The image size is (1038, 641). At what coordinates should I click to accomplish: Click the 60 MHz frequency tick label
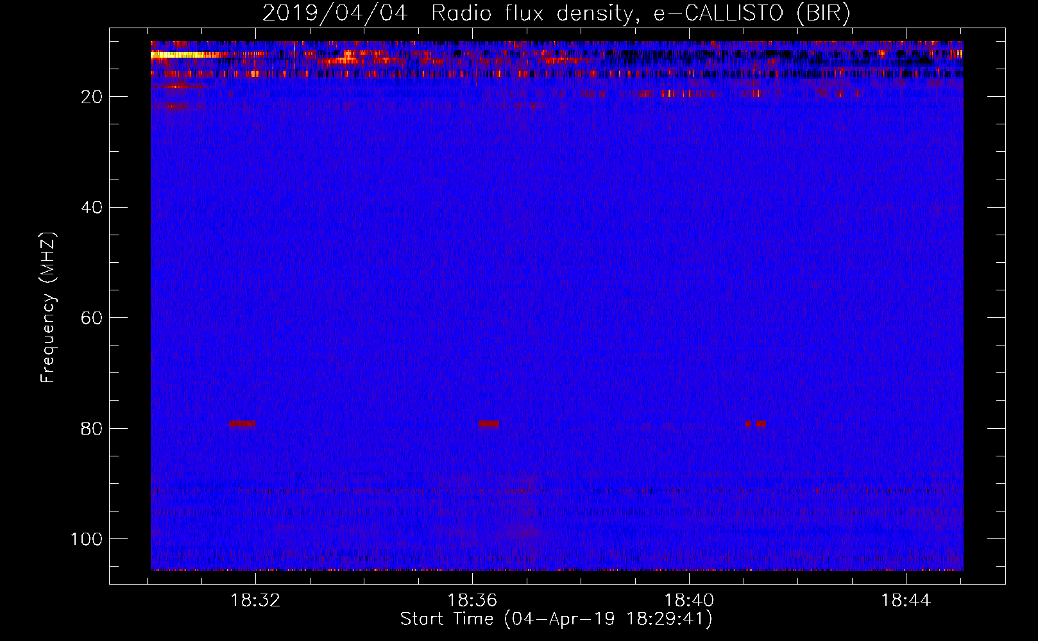92,318
